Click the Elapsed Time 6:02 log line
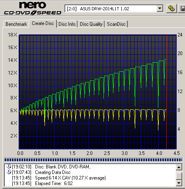The height and width of the screenshot is (189, 185). [x=54, y=183]
